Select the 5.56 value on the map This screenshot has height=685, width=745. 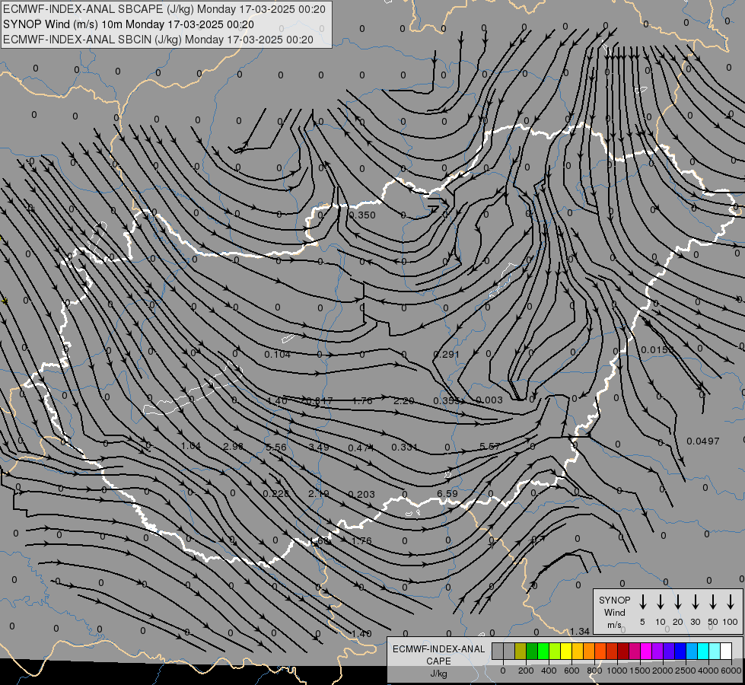[x=276, y=448]
